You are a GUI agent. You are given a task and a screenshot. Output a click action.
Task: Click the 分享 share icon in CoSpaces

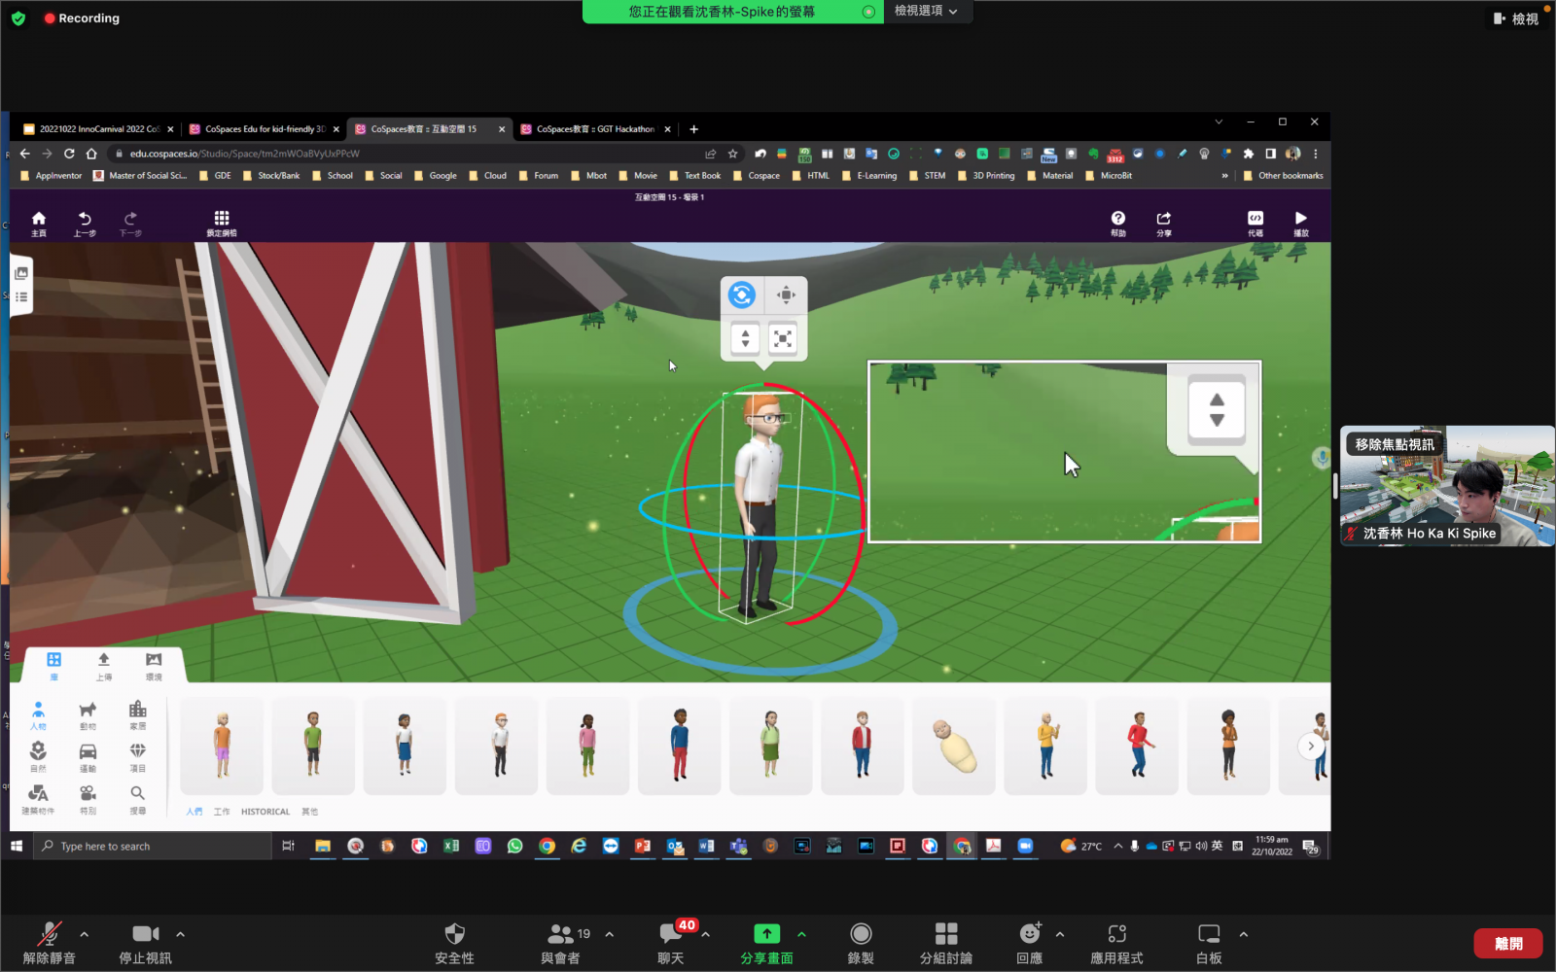point(1164,223)
